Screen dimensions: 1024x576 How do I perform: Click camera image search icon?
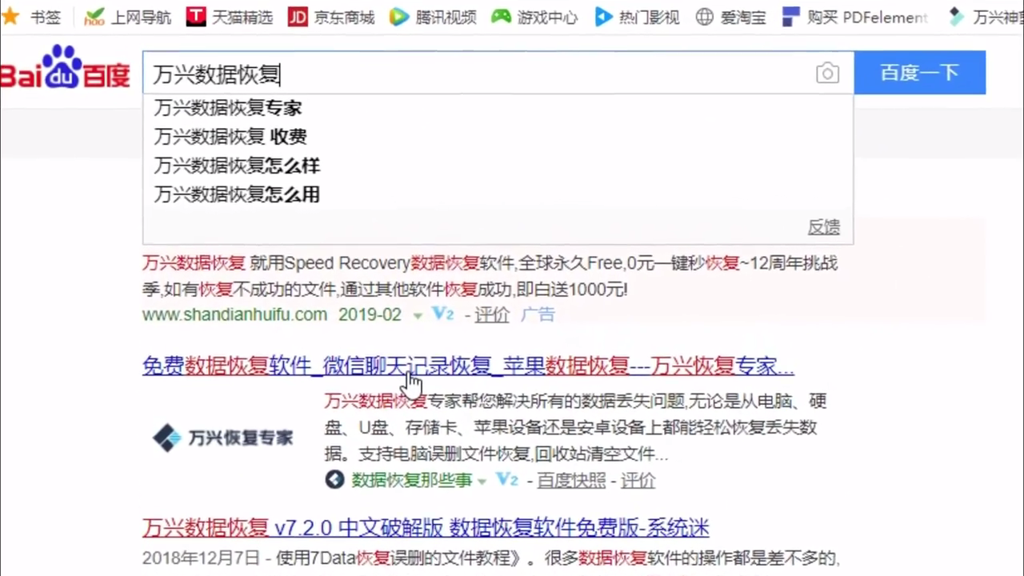[x=827, y=74]
